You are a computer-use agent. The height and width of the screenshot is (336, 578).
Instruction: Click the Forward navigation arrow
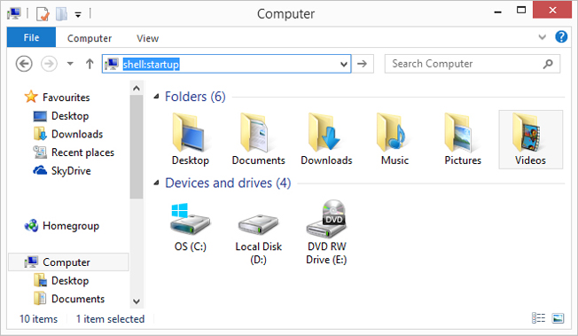[x=49, y=64]
